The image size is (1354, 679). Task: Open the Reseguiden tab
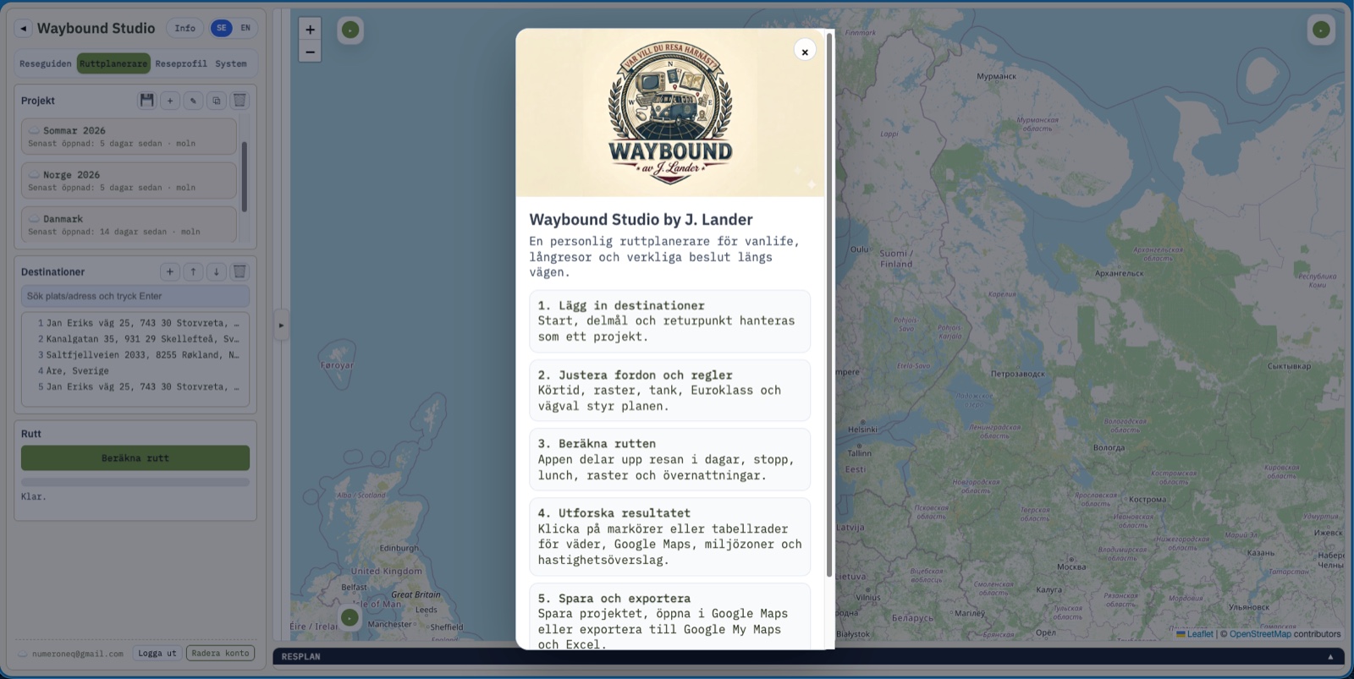(x=46, y=63)
